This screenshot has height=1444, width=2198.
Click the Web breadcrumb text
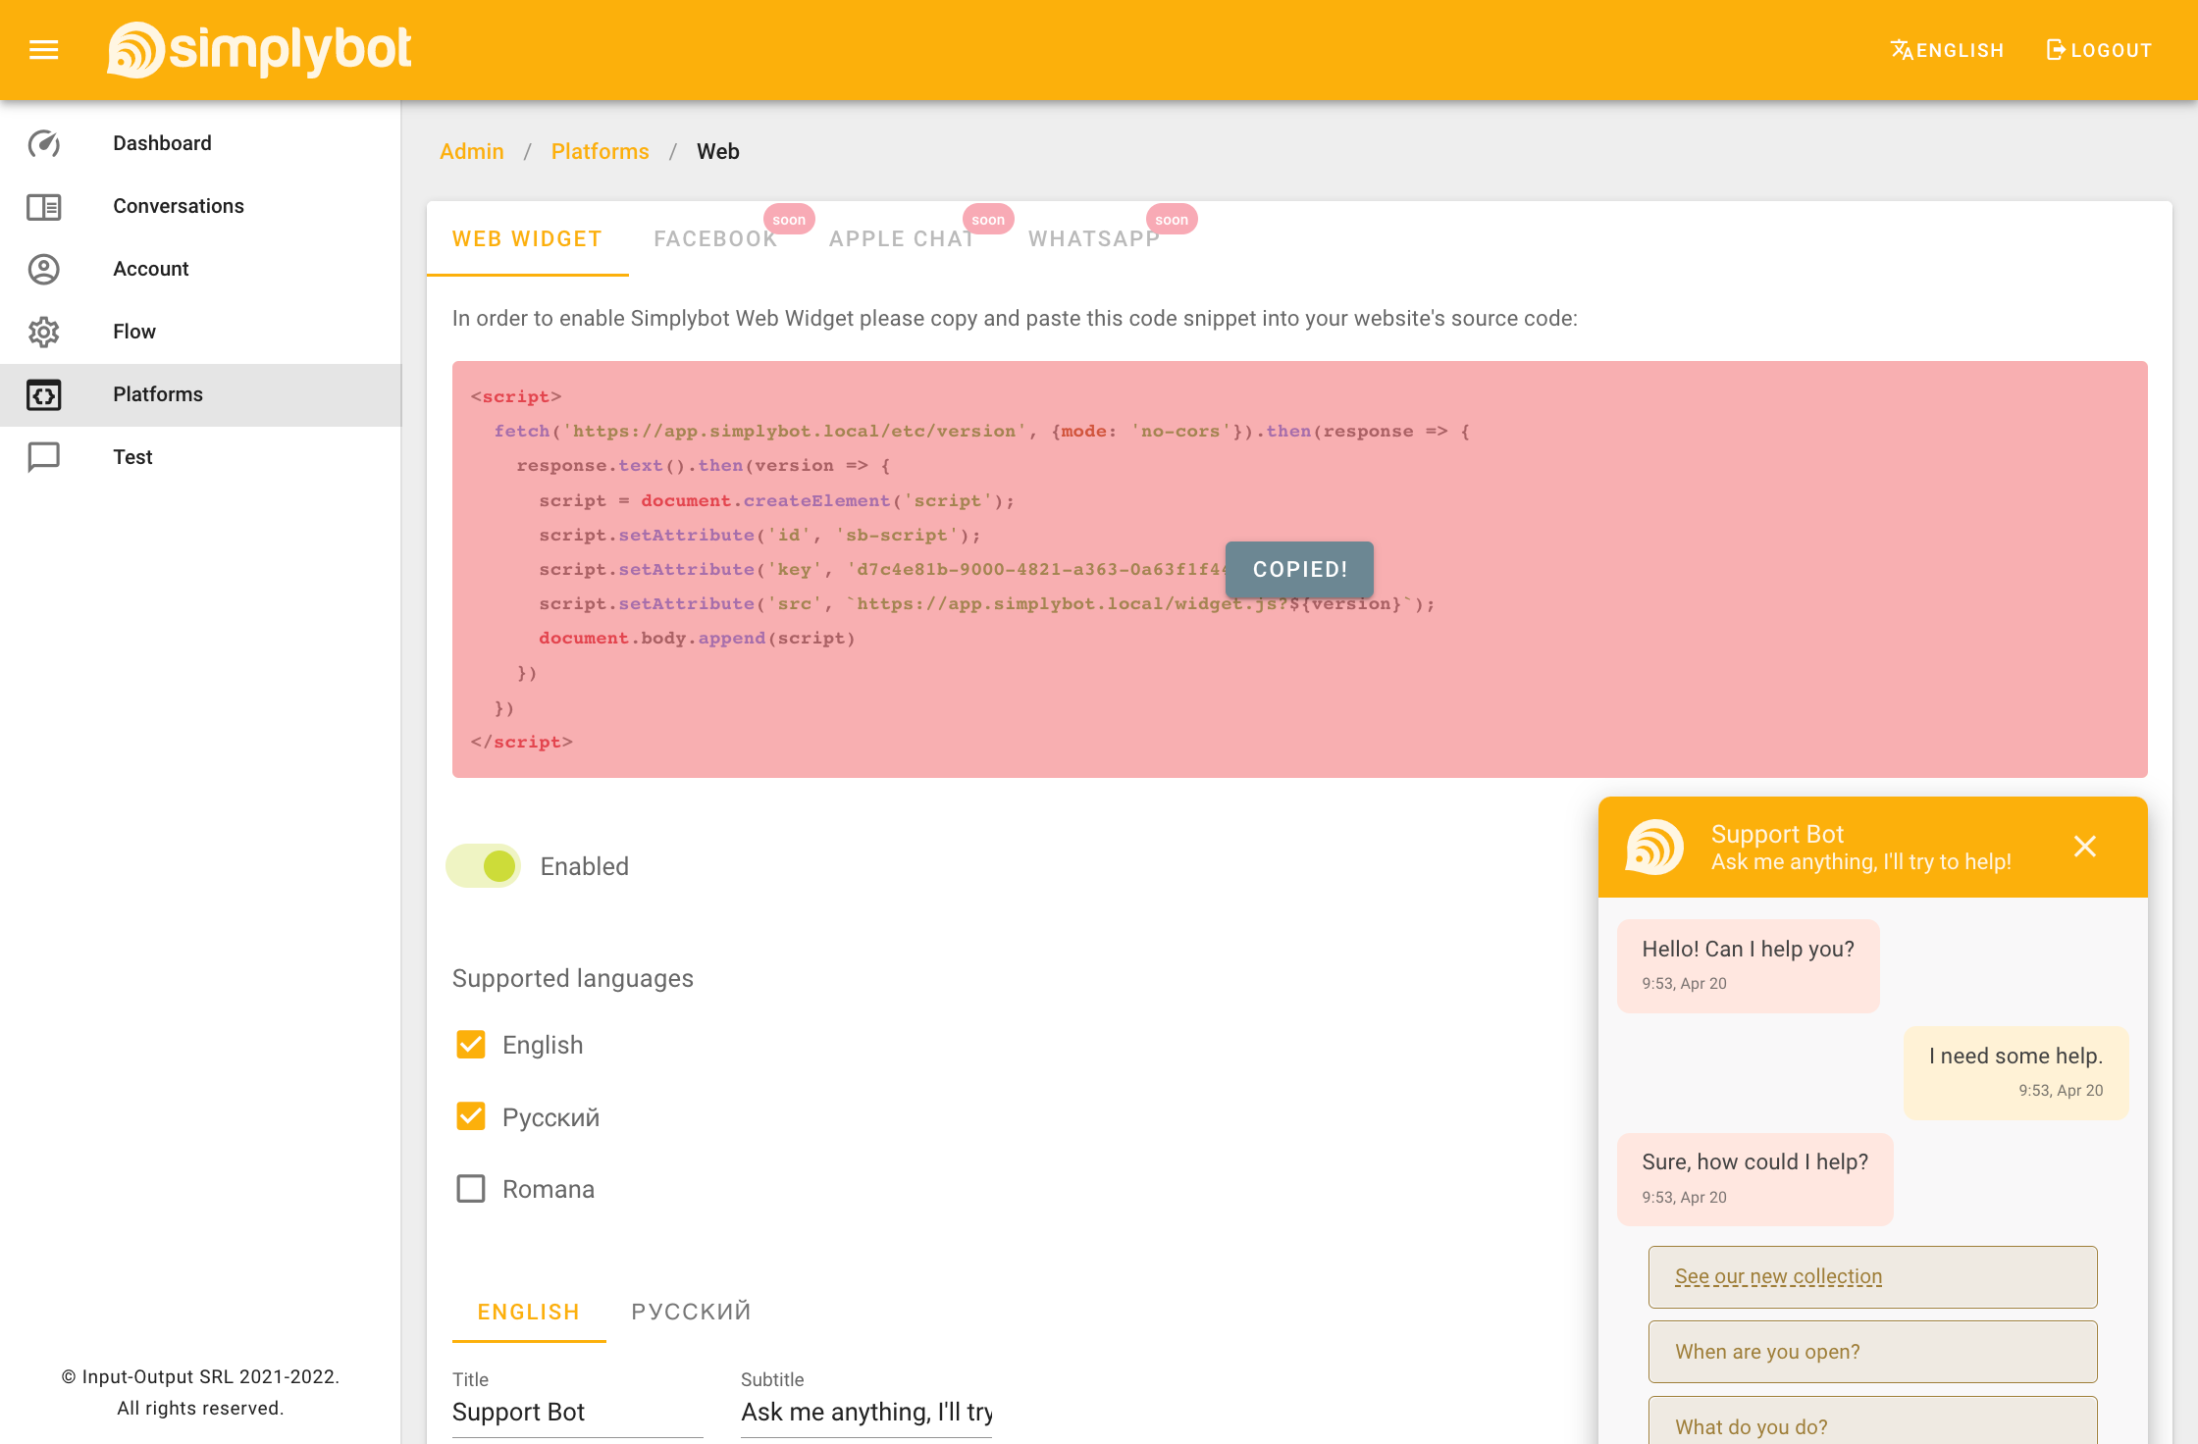point(718,151)
